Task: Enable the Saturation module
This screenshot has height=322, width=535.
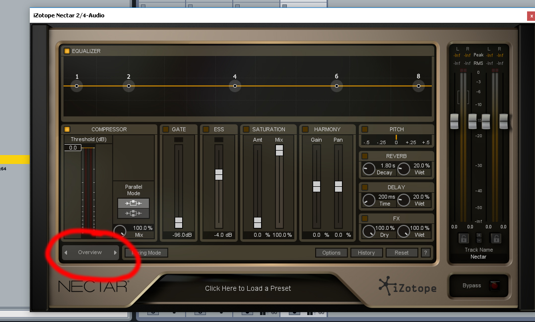Action: (x=246, y=129)
